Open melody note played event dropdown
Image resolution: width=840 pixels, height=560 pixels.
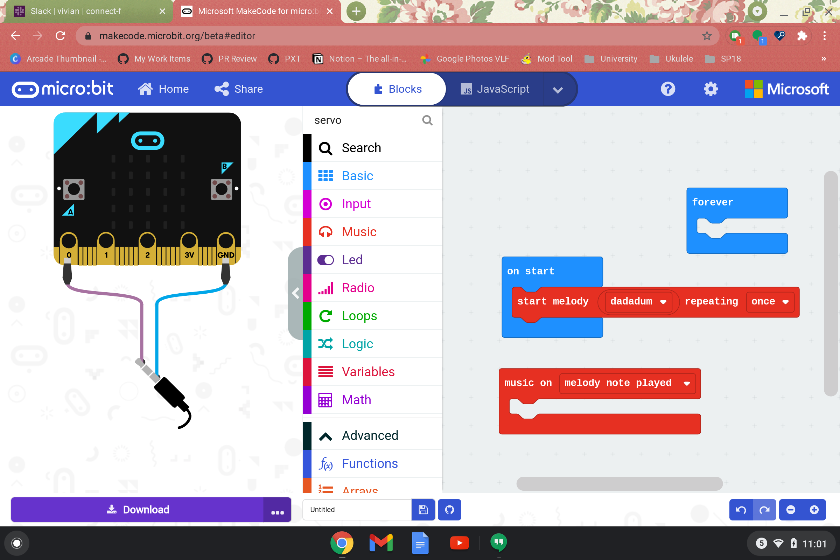[x=627, y=383]
